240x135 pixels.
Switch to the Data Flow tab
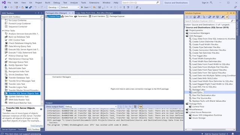(67, 16)
